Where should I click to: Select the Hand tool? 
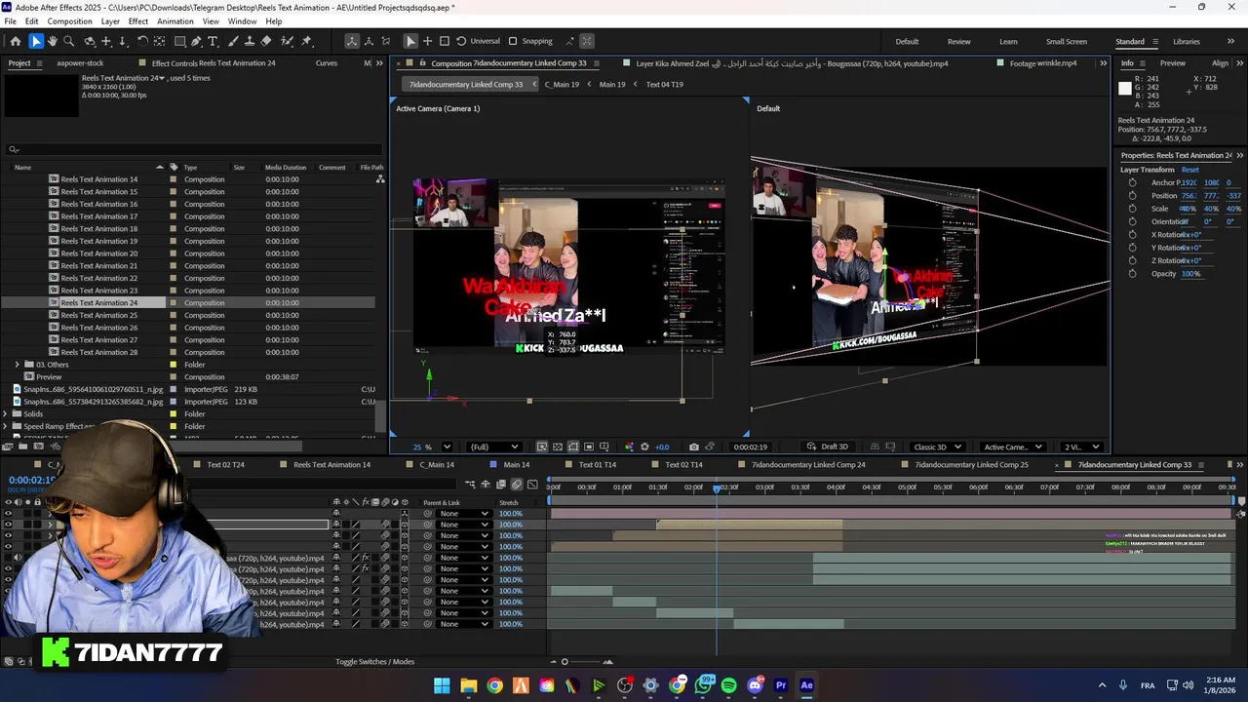pos(53,41)
